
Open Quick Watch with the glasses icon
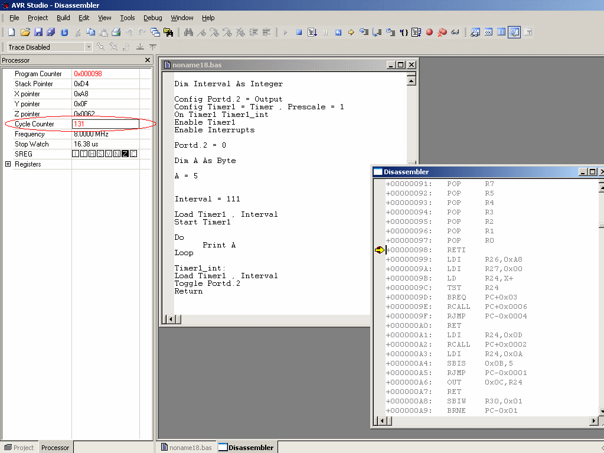click(455, 32)
